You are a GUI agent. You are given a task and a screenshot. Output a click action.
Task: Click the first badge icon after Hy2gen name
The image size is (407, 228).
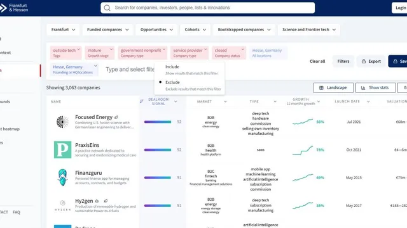(97, 201)
